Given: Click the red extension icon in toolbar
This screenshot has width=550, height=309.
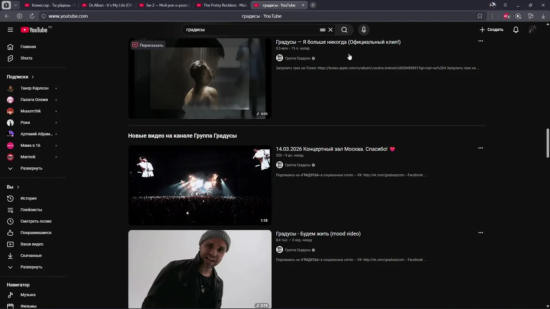Looking at the screenshot, I should click(507, 16).
